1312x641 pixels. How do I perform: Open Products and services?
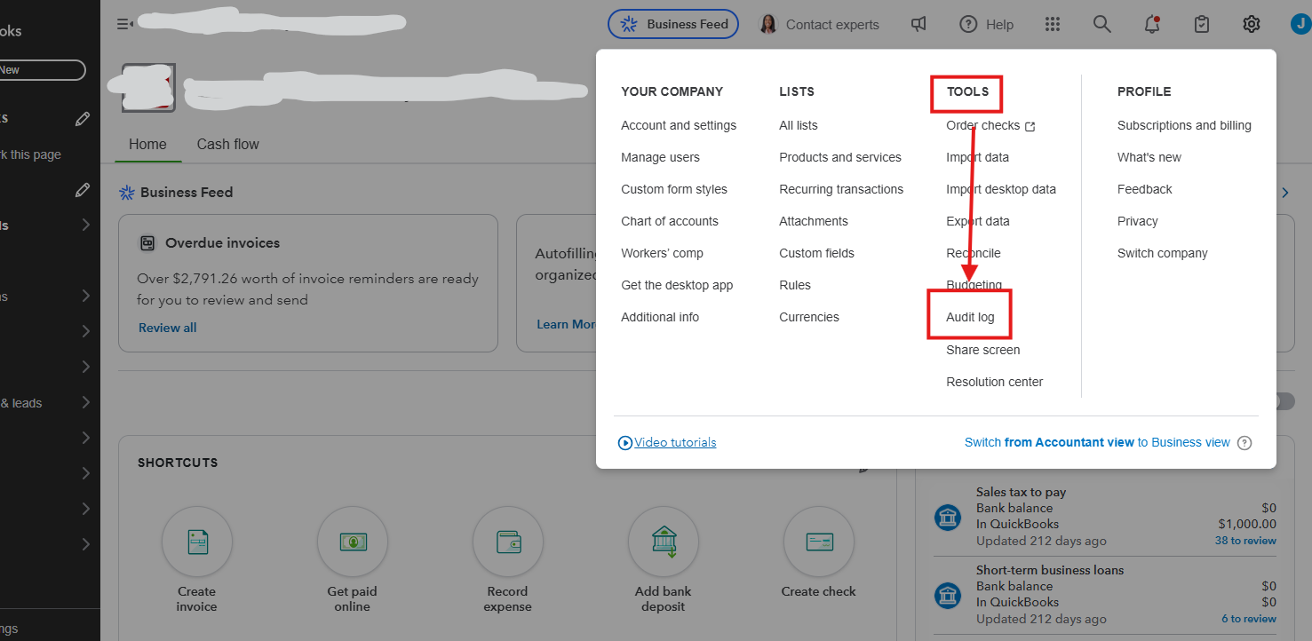(x=840, y=157)
